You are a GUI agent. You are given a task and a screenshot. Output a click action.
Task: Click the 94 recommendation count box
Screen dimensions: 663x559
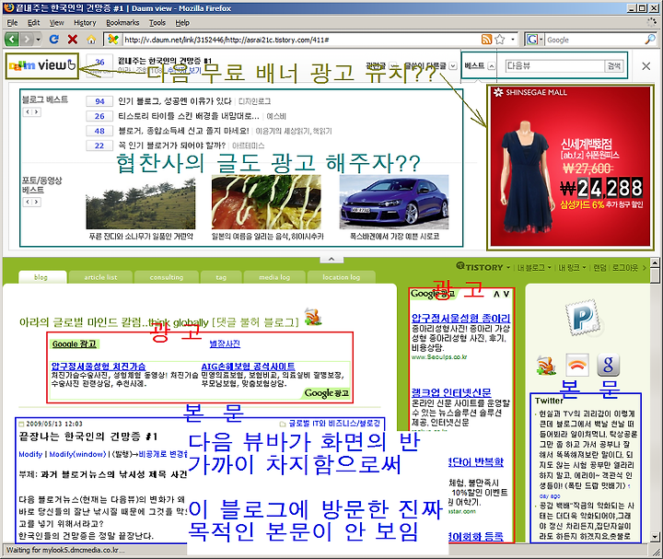99,101
